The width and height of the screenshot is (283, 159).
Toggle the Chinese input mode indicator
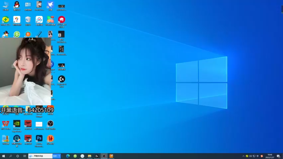[258, 156]
